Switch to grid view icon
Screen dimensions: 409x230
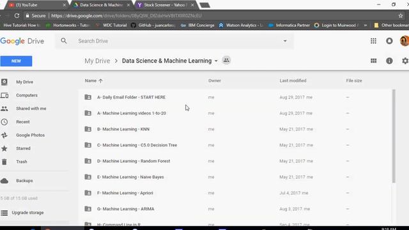373,61
